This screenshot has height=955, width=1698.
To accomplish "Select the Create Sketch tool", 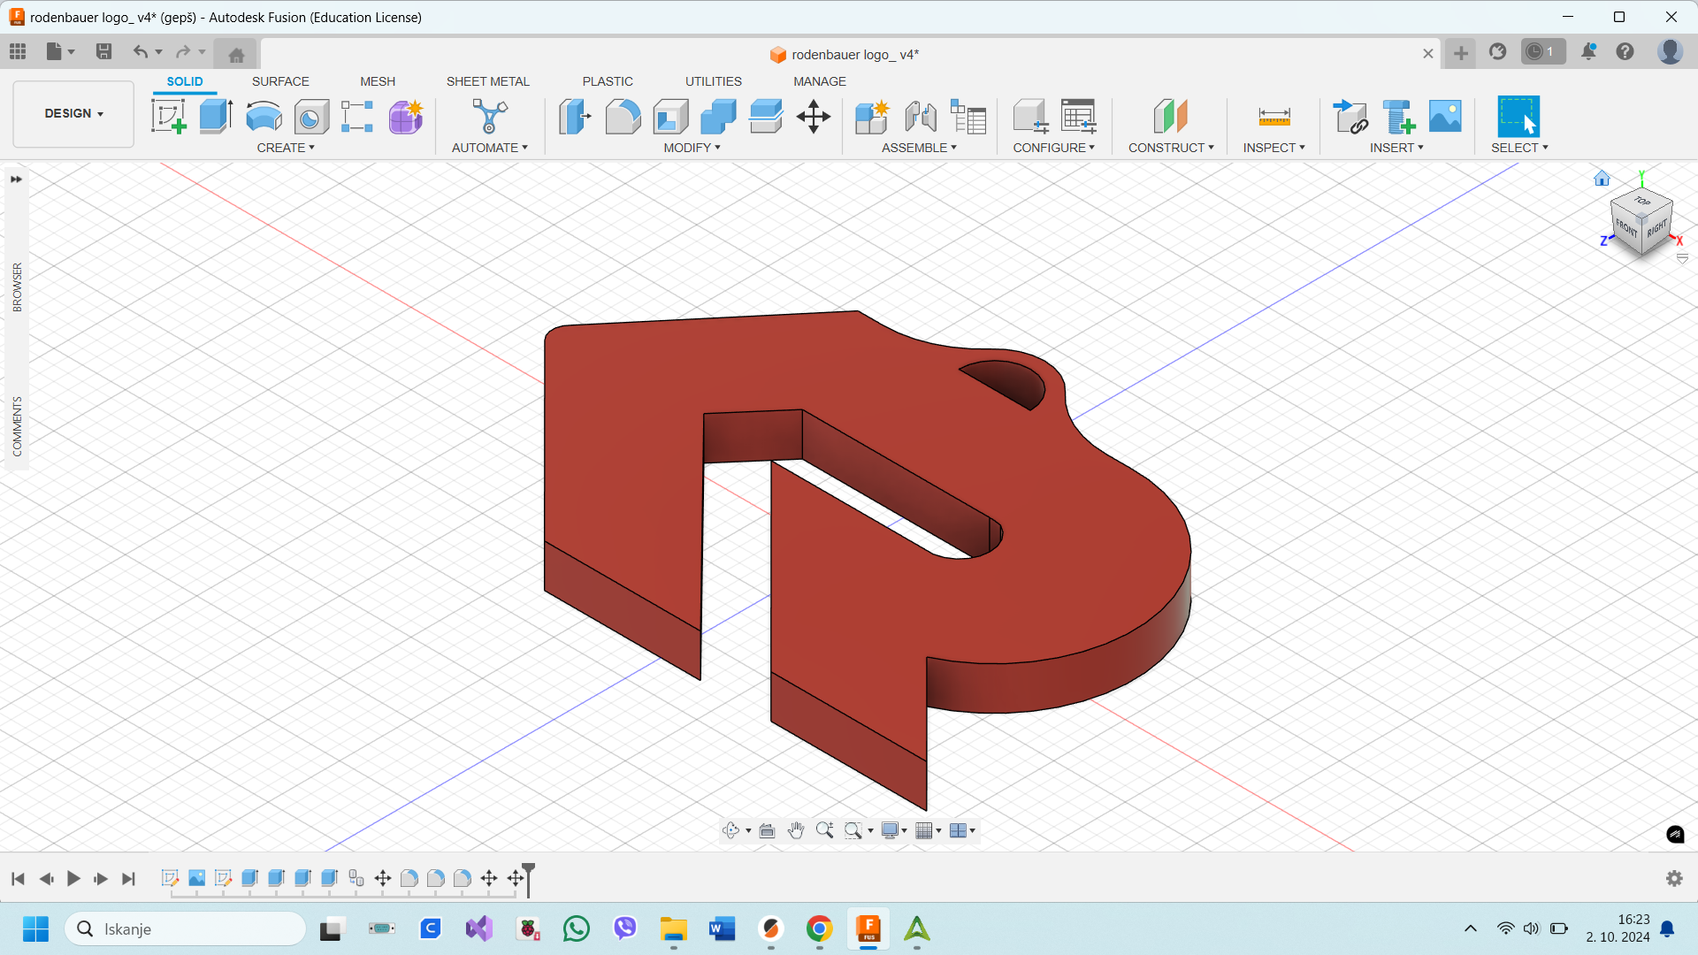I will [168, 116].
